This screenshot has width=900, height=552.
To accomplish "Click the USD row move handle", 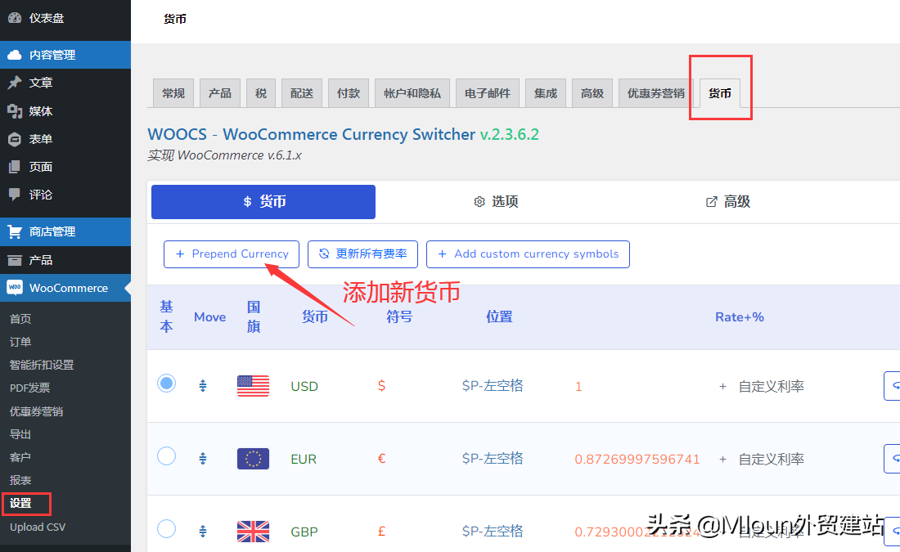I will [x=203, y=386].
